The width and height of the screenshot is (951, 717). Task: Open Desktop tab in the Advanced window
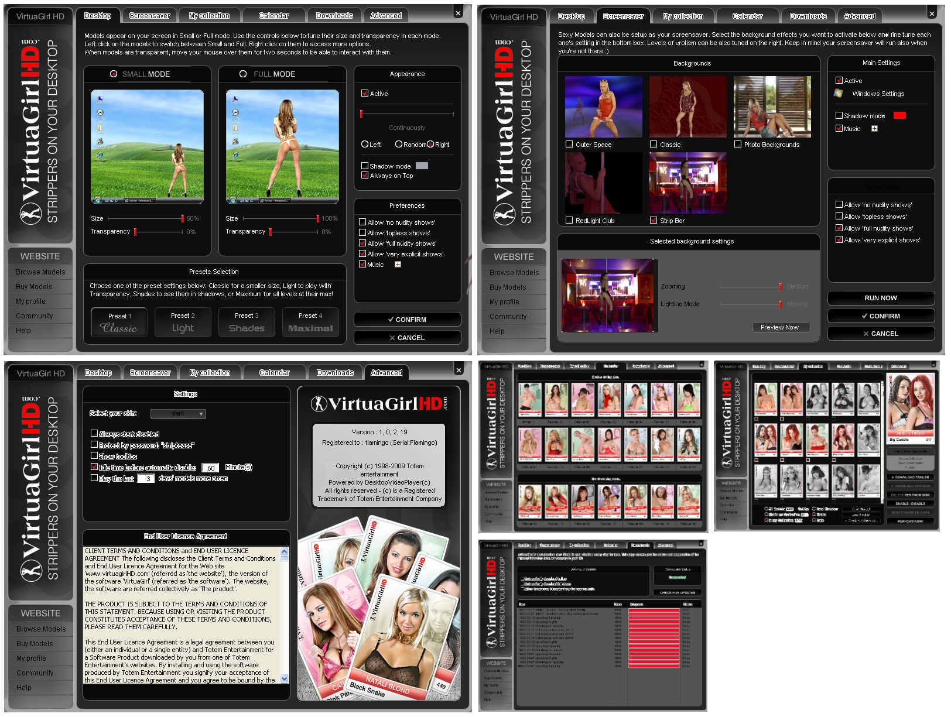[98, 373]
